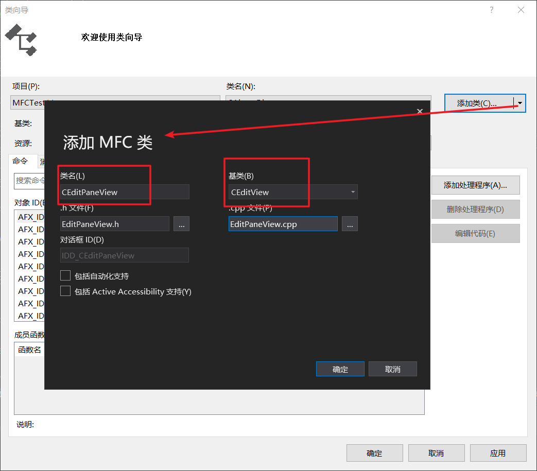
Task: Browse for the .h file location
Action: pos(182,224)
